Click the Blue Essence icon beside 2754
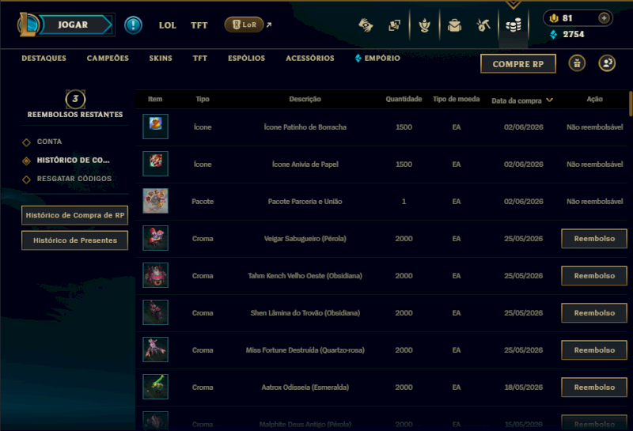The height and width of the screenshot is (431, 633). tap(553, 34)
